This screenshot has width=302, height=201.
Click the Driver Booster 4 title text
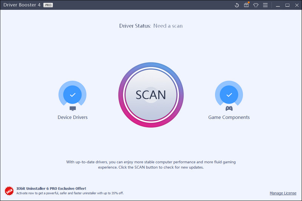pyautogui.click(x=22, y=5)
